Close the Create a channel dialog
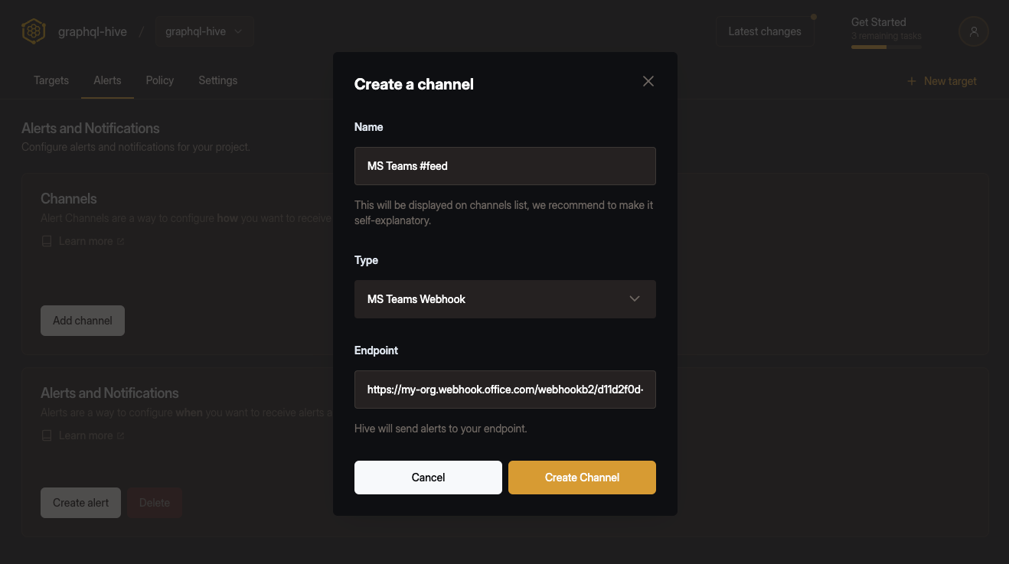The height and width of the screenshot is (564, 1009). (x=648, y=80)
